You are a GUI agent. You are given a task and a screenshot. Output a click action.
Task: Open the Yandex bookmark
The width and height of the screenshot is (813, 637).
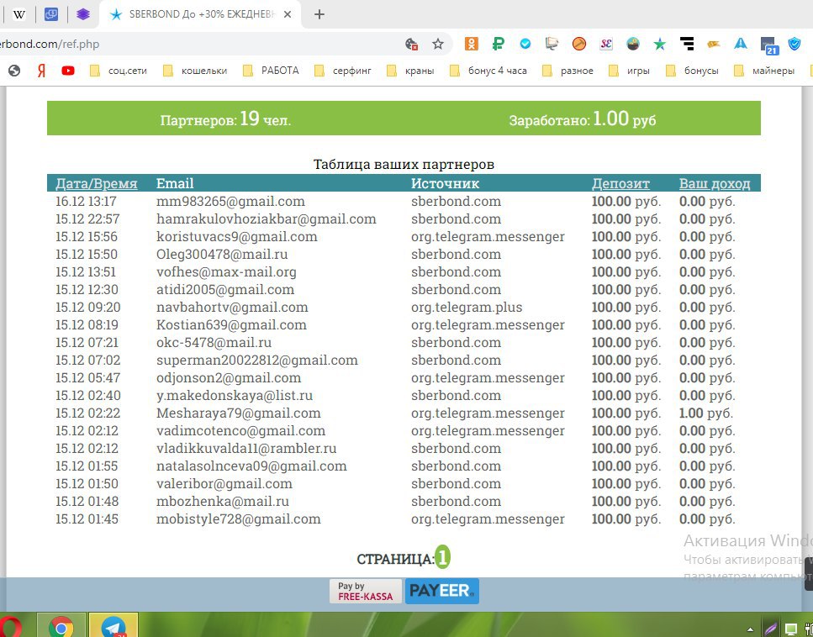(41, 71)
